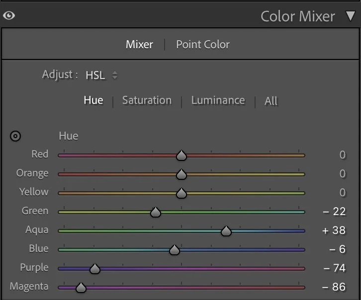This screenshot has width=361, height=300.
Task: Click the Magenta hue value -86
Action: [x=334, y=287]
